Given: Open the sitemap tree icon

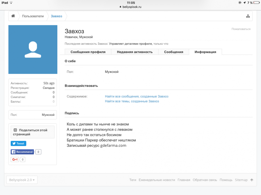Looking at the screenshot, I should 248,16.
